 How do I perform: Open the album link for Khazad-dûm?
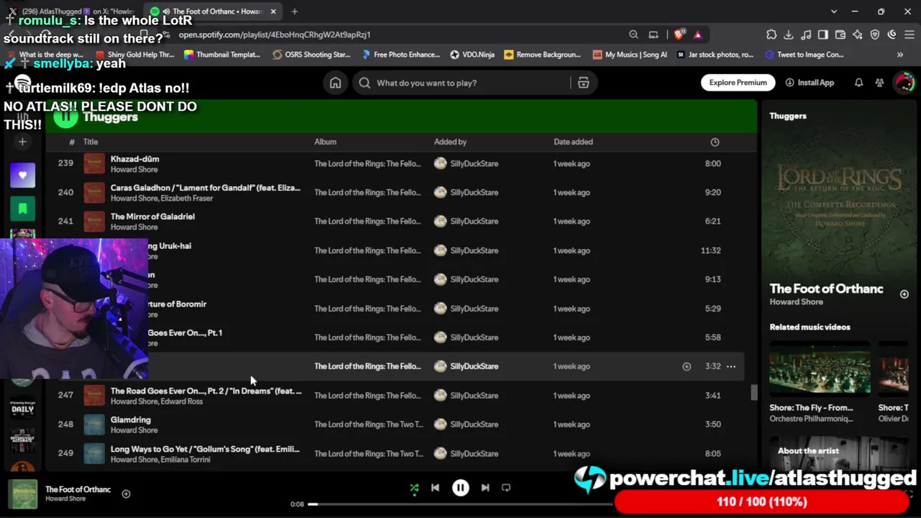click(368, 164)
